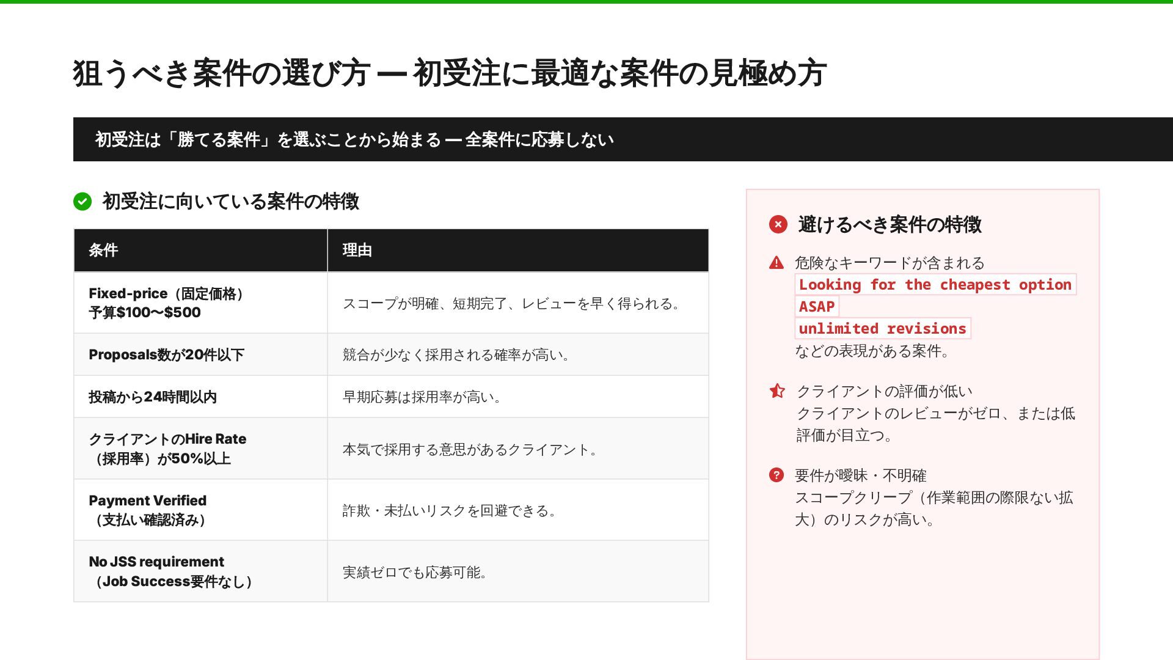1173x660 pixels.
Task: Click the 避けるべき案件の特徴 heading
Action: pos(890,224)
